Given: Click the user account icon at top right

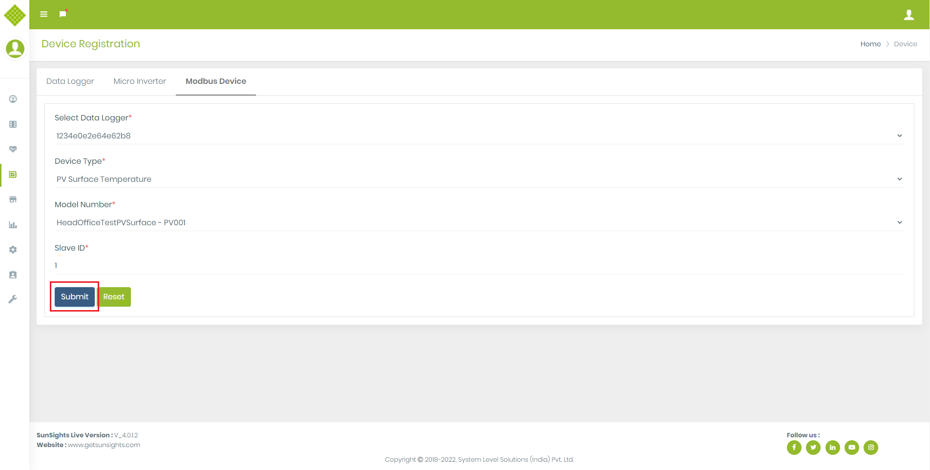Looking at the screenshot, I should point(909,15).
